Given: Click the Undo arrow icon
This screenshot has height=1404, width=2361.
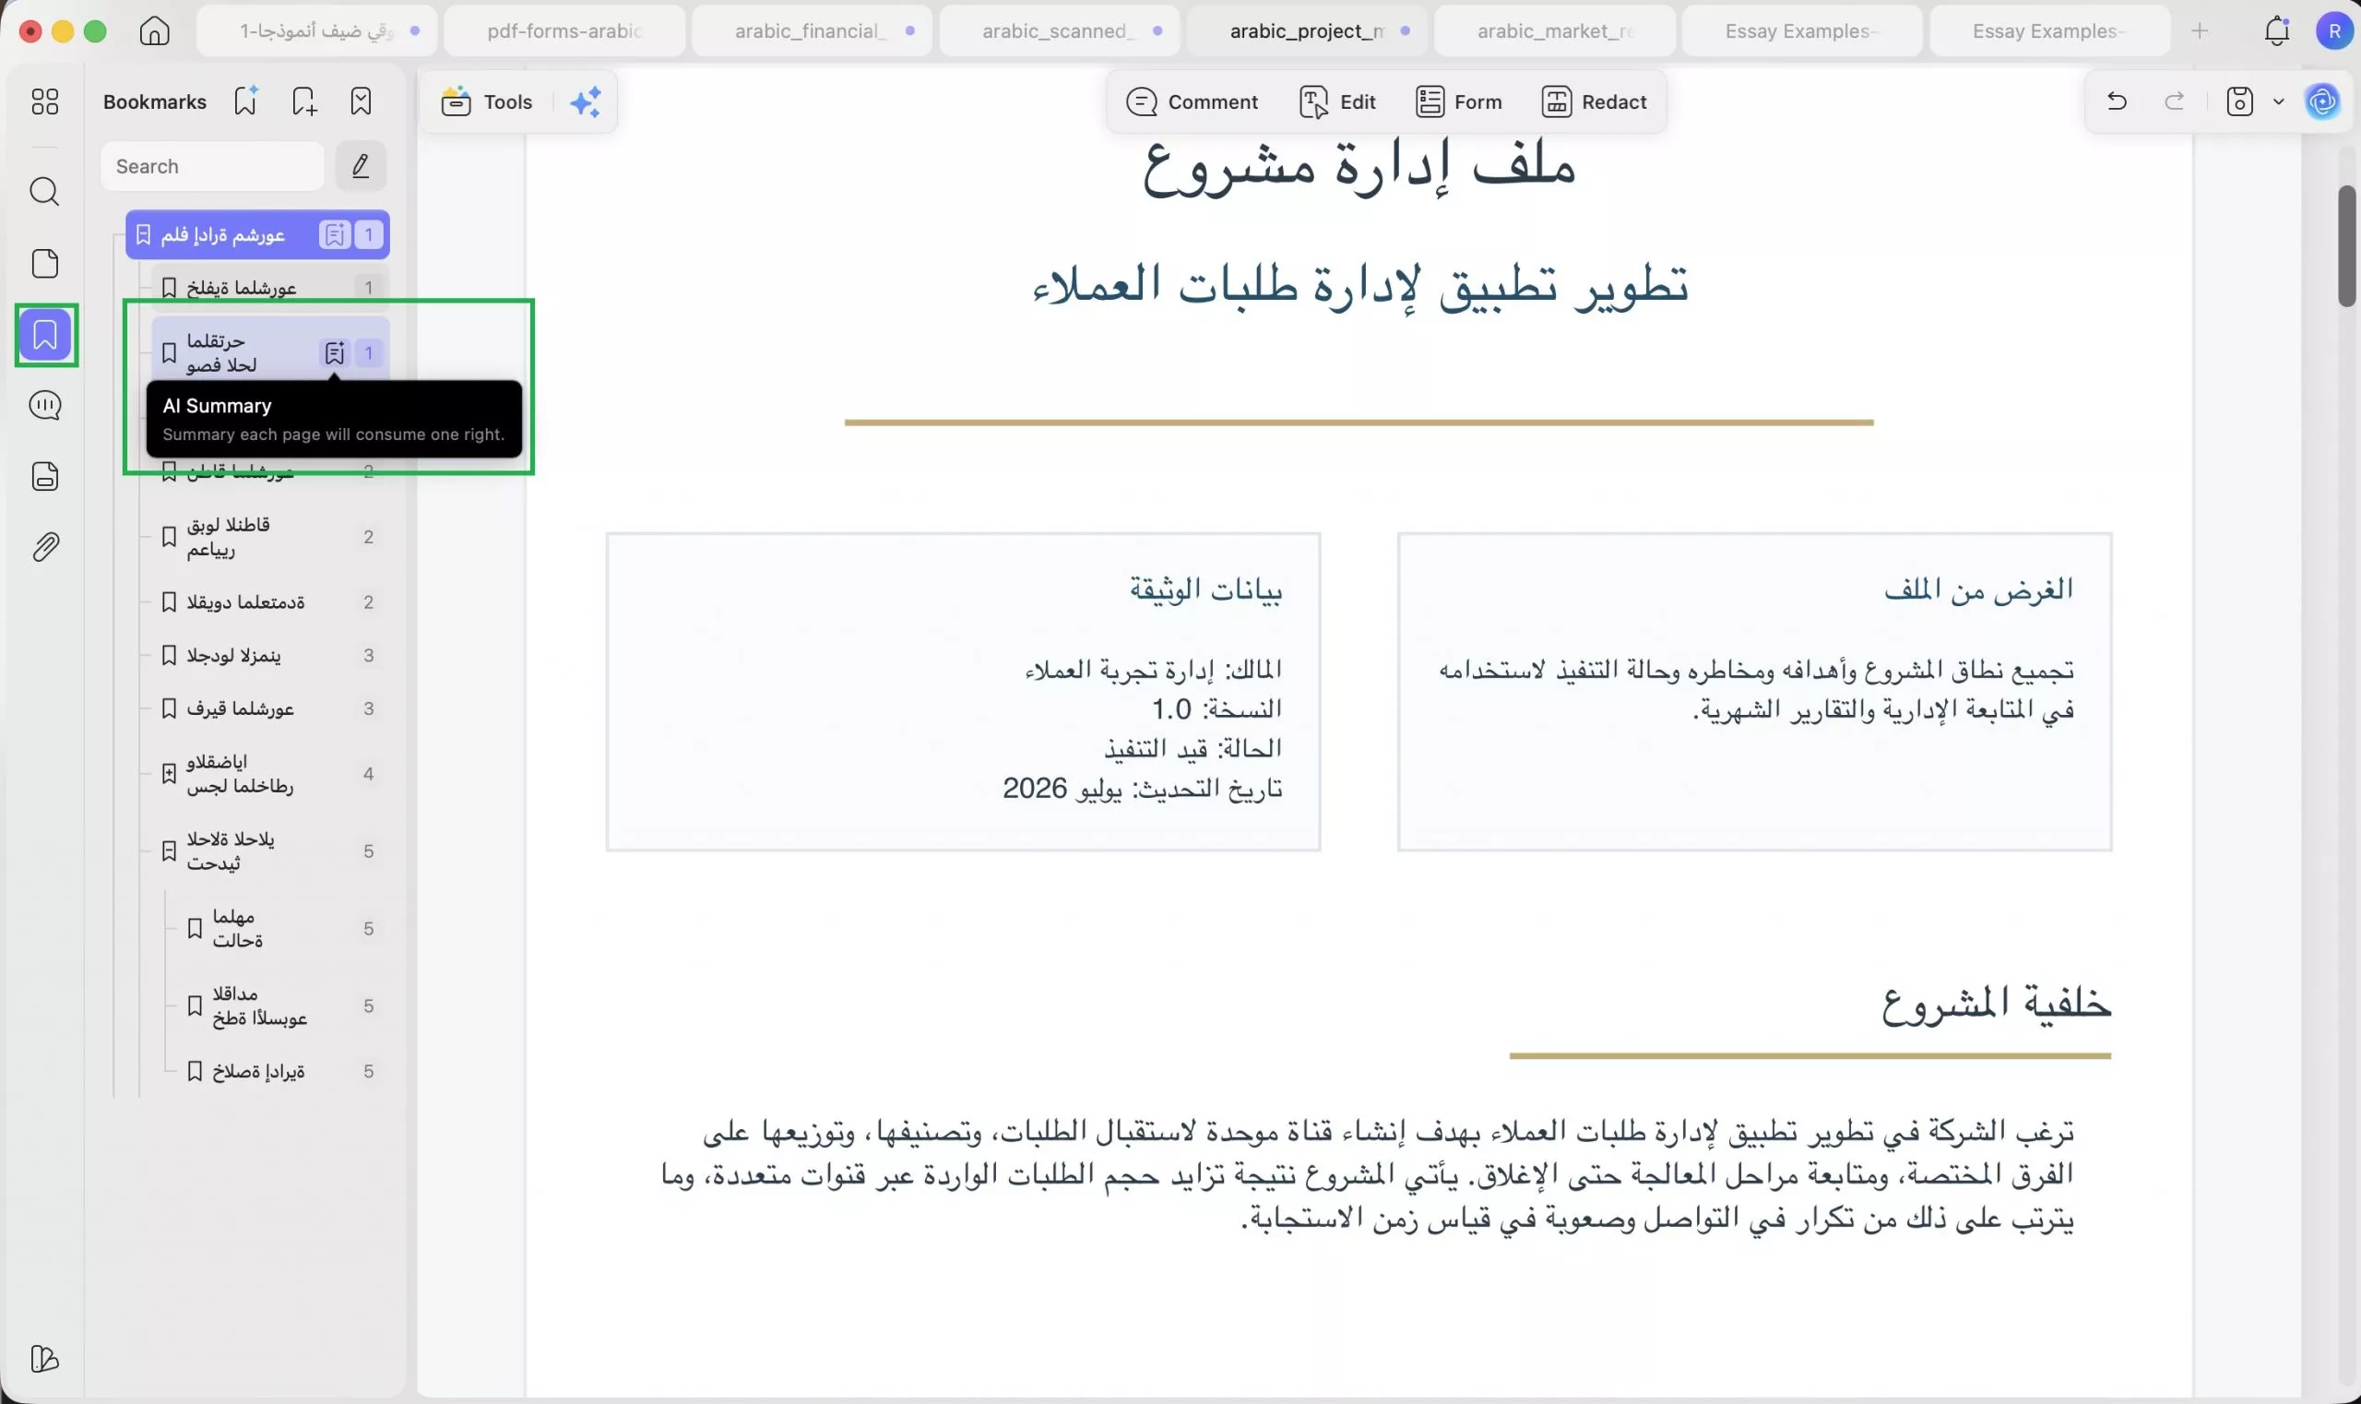Looking at the screenshot, I should [x=2117, y=101].
